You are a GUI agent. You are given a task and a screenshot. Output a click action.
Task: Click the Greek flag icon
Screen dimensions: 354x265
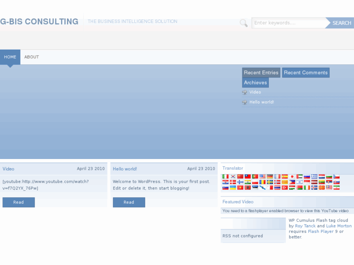coord(314,177)
